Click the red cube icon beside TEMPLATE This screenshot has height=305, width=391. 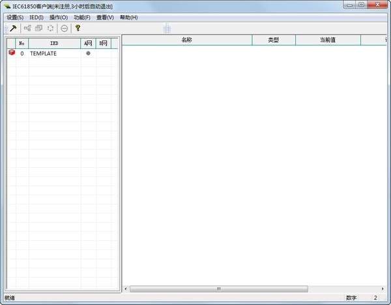click(11, 53)
